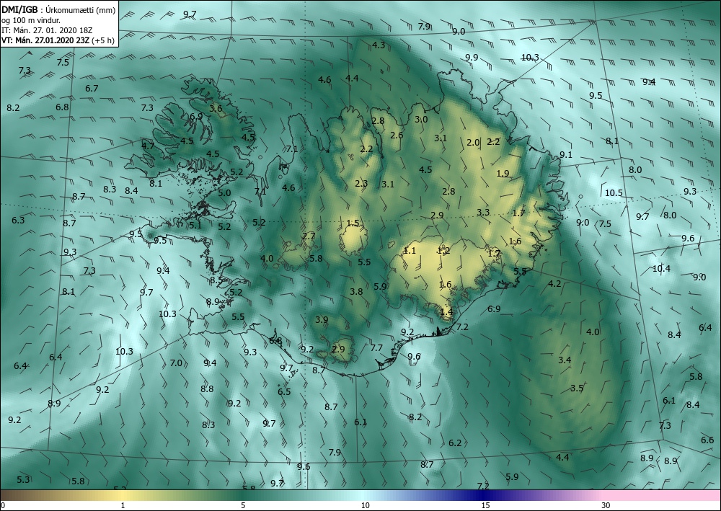The height and width of the screenshot is (511, 721).
Task: Click the map value '5.1'
Action: tap(195, 225)
